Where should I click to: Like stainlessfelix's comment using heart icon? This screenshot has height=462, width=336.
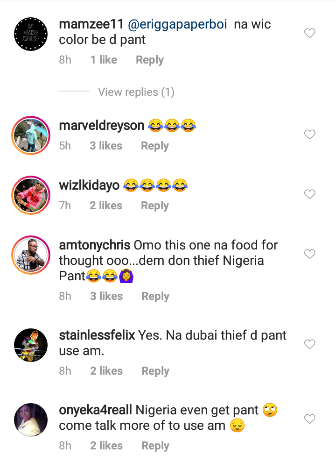point(309,344)
